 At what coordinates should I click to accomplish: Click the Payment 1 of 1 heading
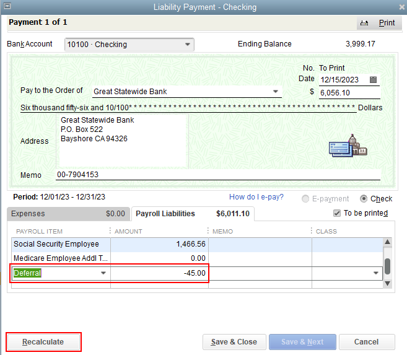click(38, 22)
